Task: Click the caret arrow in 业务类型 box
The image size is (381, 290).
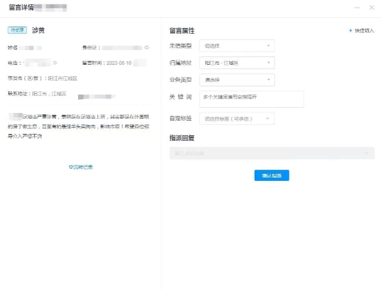Action: tap(268, 80)
